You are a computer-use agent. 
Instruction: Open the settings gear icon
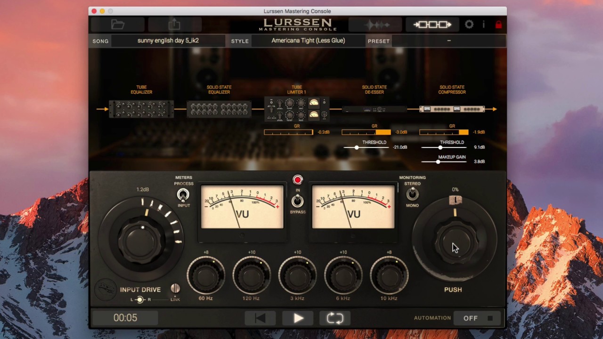point(469,24)
